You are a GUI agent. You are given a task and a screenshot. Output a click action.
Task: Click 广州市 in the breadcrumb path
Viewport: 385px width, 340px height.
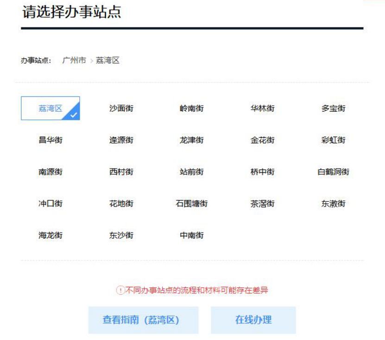click(74, 61)
